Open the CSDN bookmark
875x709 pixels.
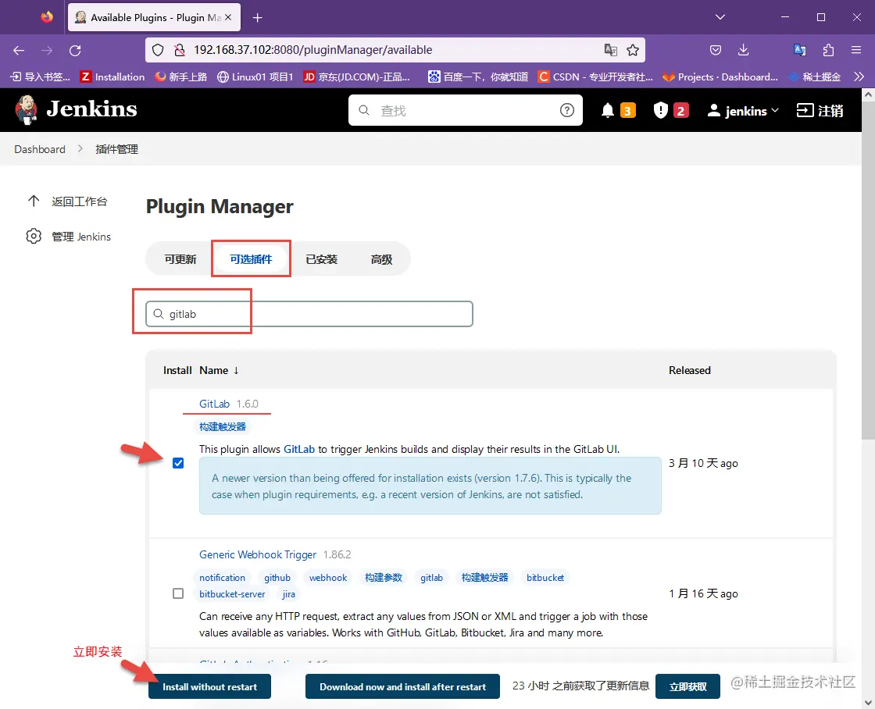595,77
